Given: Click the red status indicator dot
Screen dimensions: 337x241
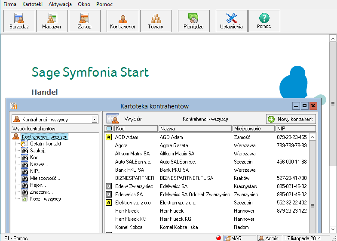Looking at the screenshot, I should 218,238.
